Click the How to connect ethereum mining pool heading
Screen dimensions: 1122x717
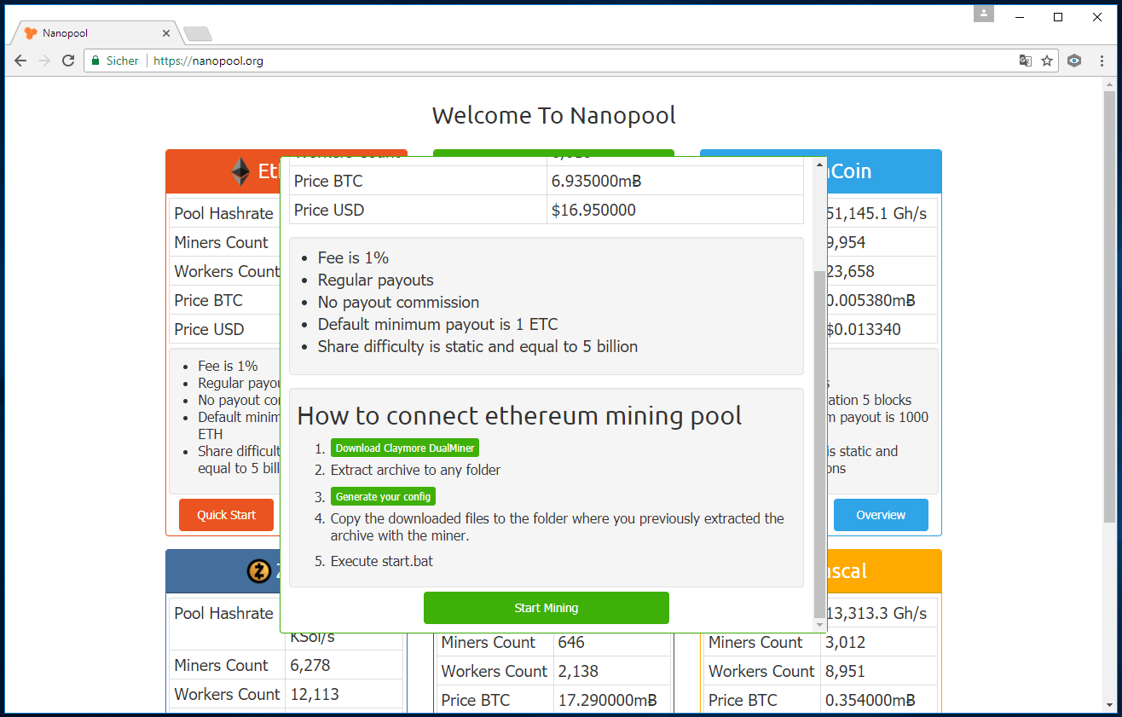519,416
